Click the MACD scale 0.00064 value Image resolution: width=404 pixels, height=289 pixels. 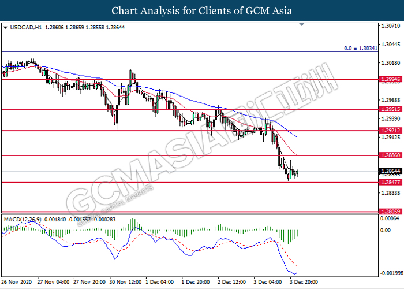click(x=390, y=218)
